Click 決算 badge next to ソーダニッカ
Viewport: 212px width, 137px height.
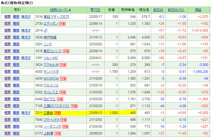point(65,127)
